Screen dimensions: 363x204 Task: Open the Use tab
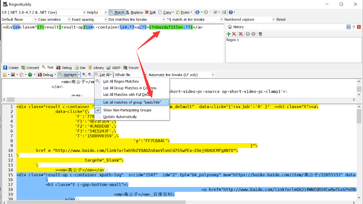click(80, 68)
